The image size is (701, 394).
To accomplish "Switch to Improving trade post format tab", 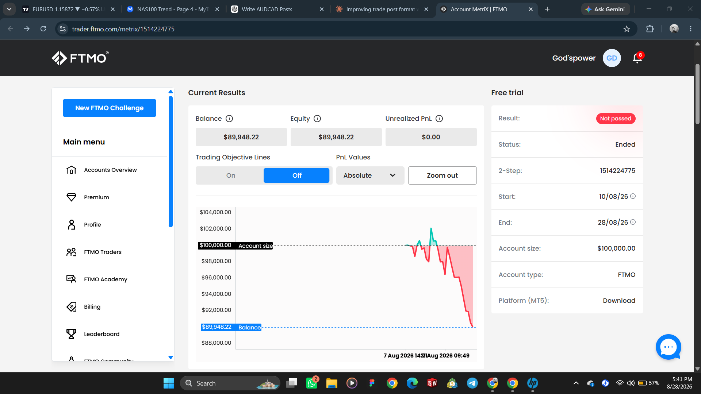I will (x=382, y=9).
